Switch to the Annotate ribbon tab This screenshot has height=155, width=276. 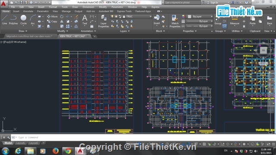pyautogui.click(x=28, y=11)
